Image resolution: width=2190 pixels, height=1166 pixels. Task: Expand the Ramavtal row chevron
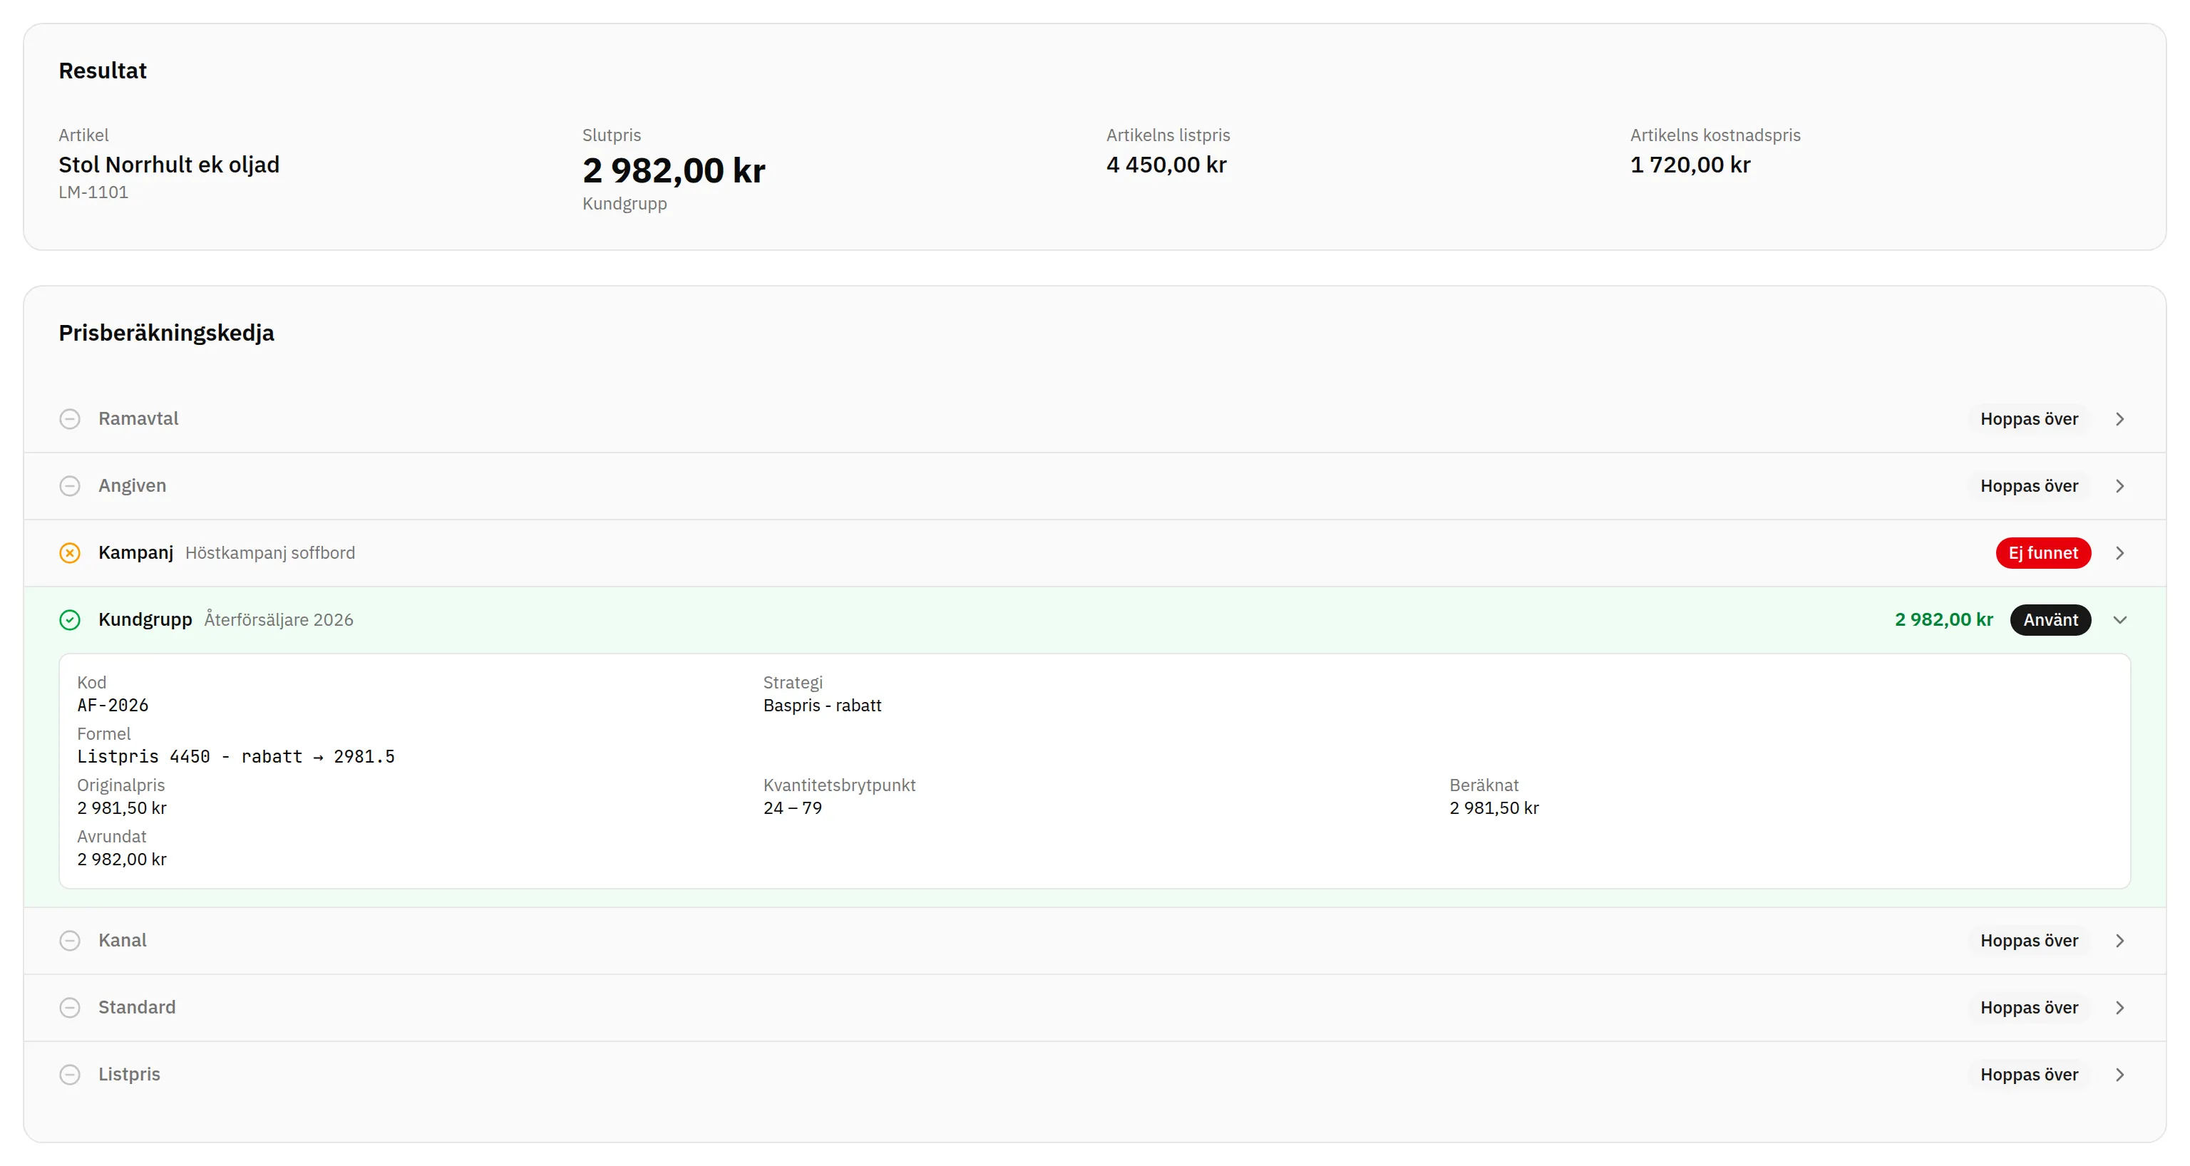[x=2119, y=419]
